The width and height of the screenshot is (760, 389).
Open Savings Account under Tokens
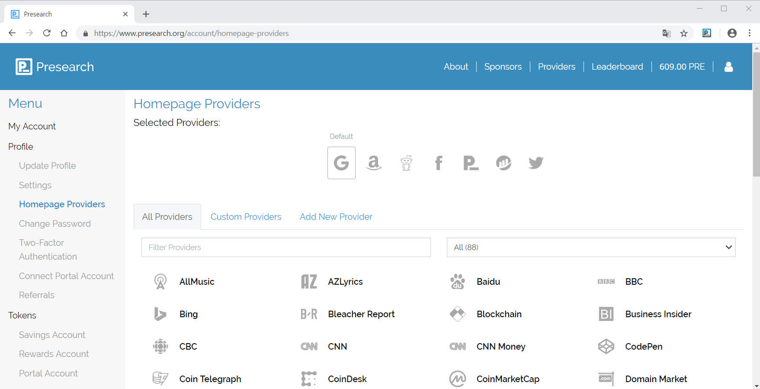[x=52, y=335]
